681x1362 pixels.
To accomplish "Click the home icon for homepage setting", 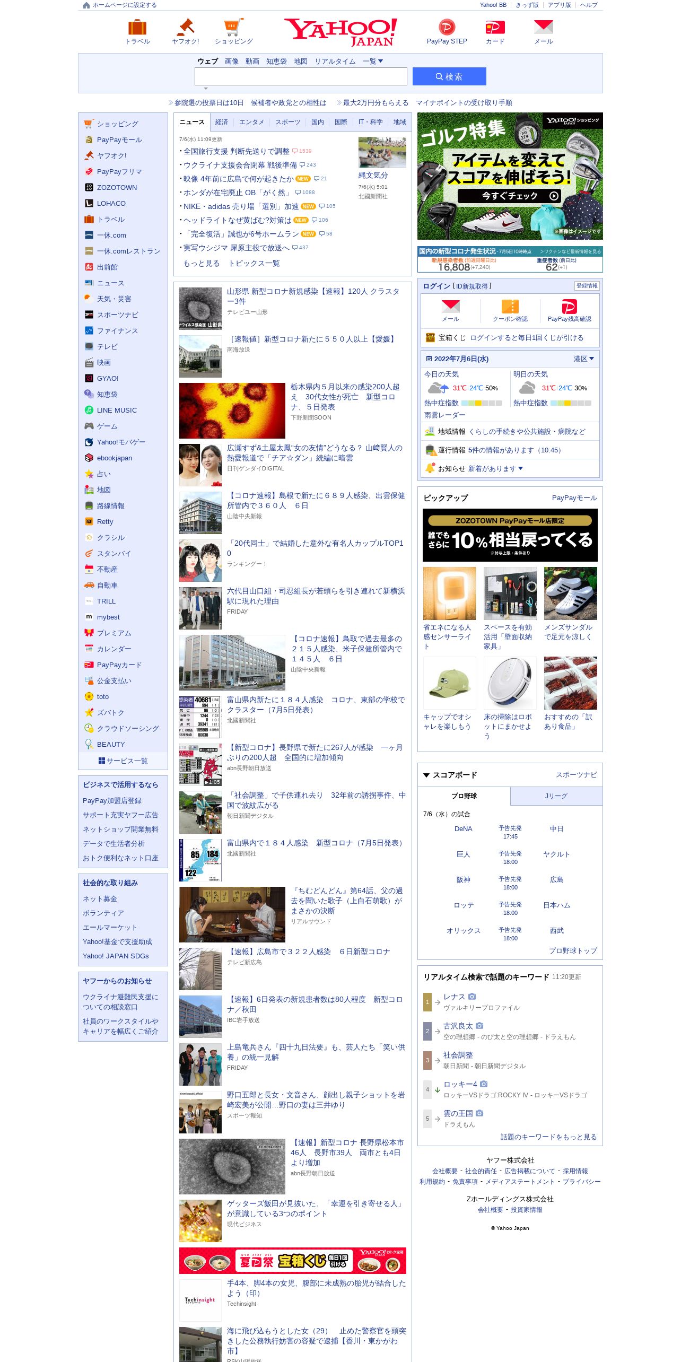I will tap(86, 5).
